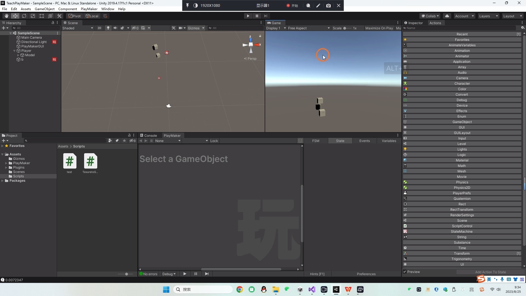Enable the Preview checkbox
526x296 pixels.
tap(405, 272)
